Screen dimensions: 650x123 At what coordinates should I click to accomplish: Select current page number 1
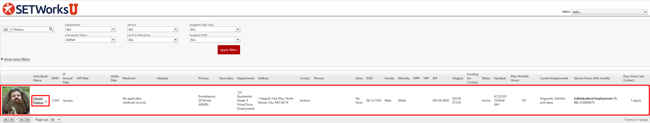tap(17, 119)
